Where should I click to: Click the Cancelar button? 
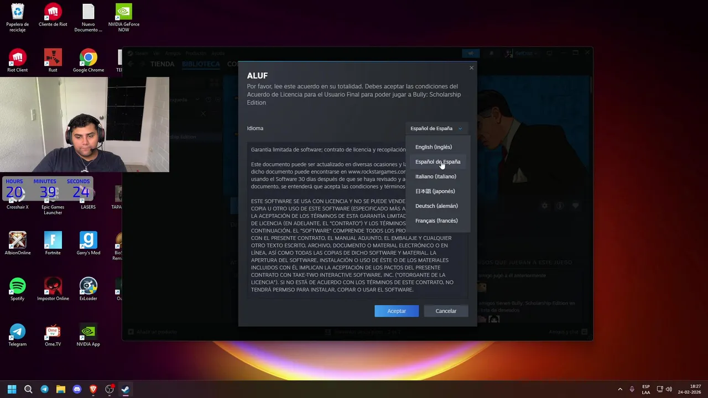[446, 311]
